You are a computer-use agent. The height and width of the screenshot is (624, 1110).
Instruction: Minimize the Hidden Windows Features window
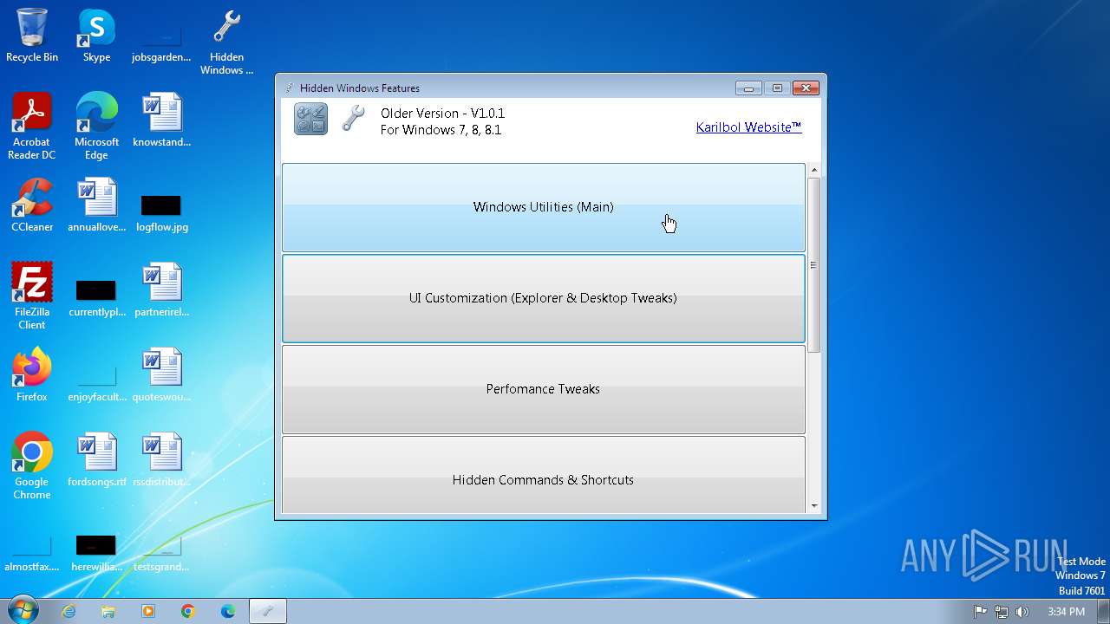(748, 88)
